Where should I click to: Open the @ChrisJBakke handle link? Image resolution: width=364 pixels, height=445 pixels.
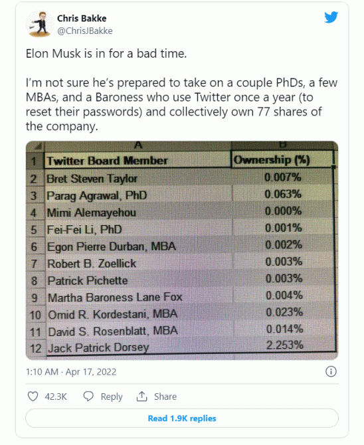tap(85, 31)
